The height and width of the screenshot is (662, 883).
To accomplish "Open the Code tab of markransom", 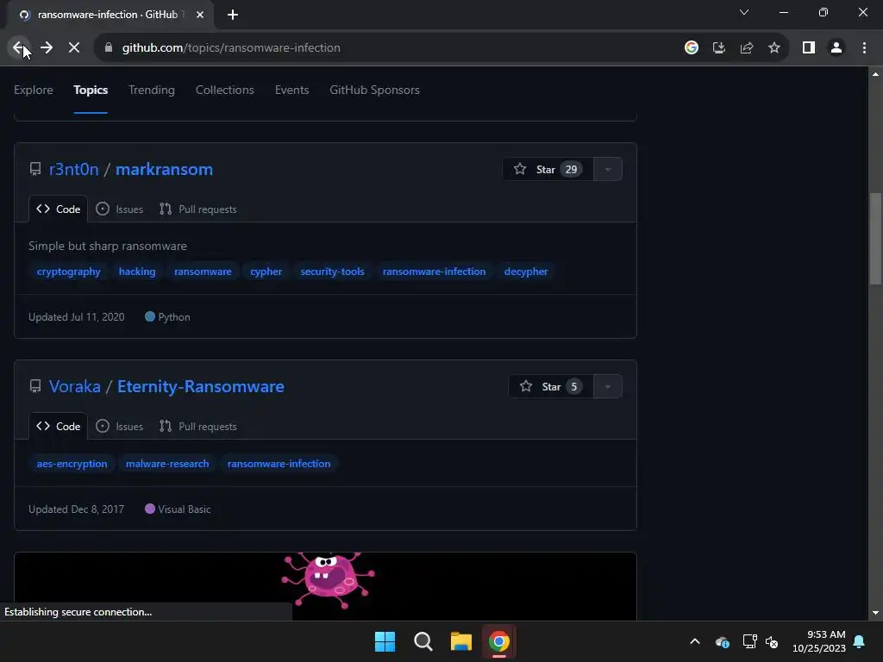I will coord(58,209).
